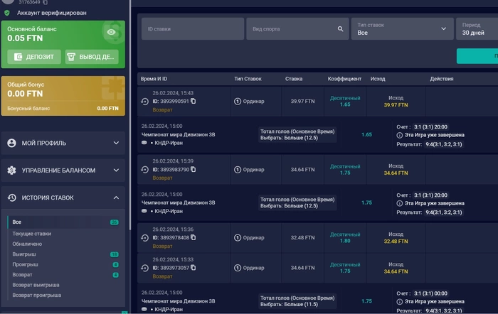The height and width of the screenshot is (314, 498).
Task: Click the left sidebar vertical scrollbar
Action: 130,115
